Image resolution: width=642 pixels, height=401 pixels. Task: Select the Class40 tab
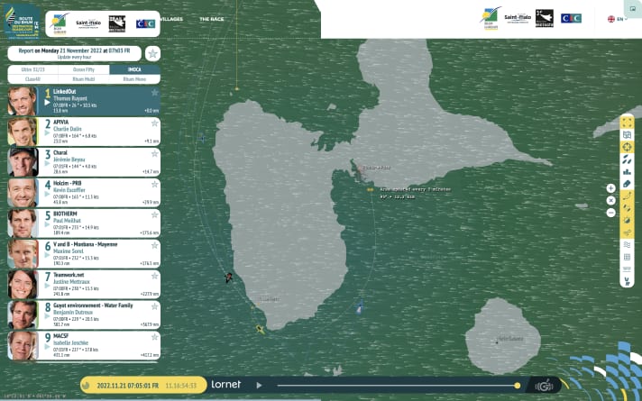pyautogui.click(x=33, y=78)
